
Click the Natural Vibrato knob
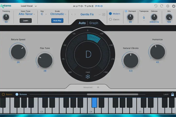131,60
